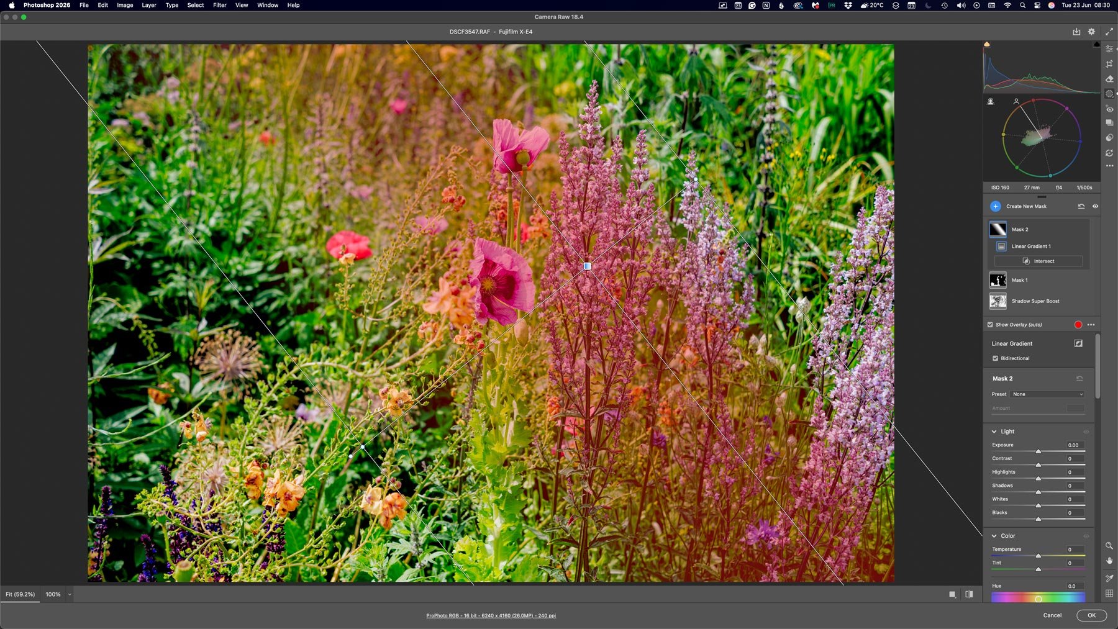
Task: Select Fit (59.2%) zoom option
Action: pyautogui.click(x=20, y=594)
